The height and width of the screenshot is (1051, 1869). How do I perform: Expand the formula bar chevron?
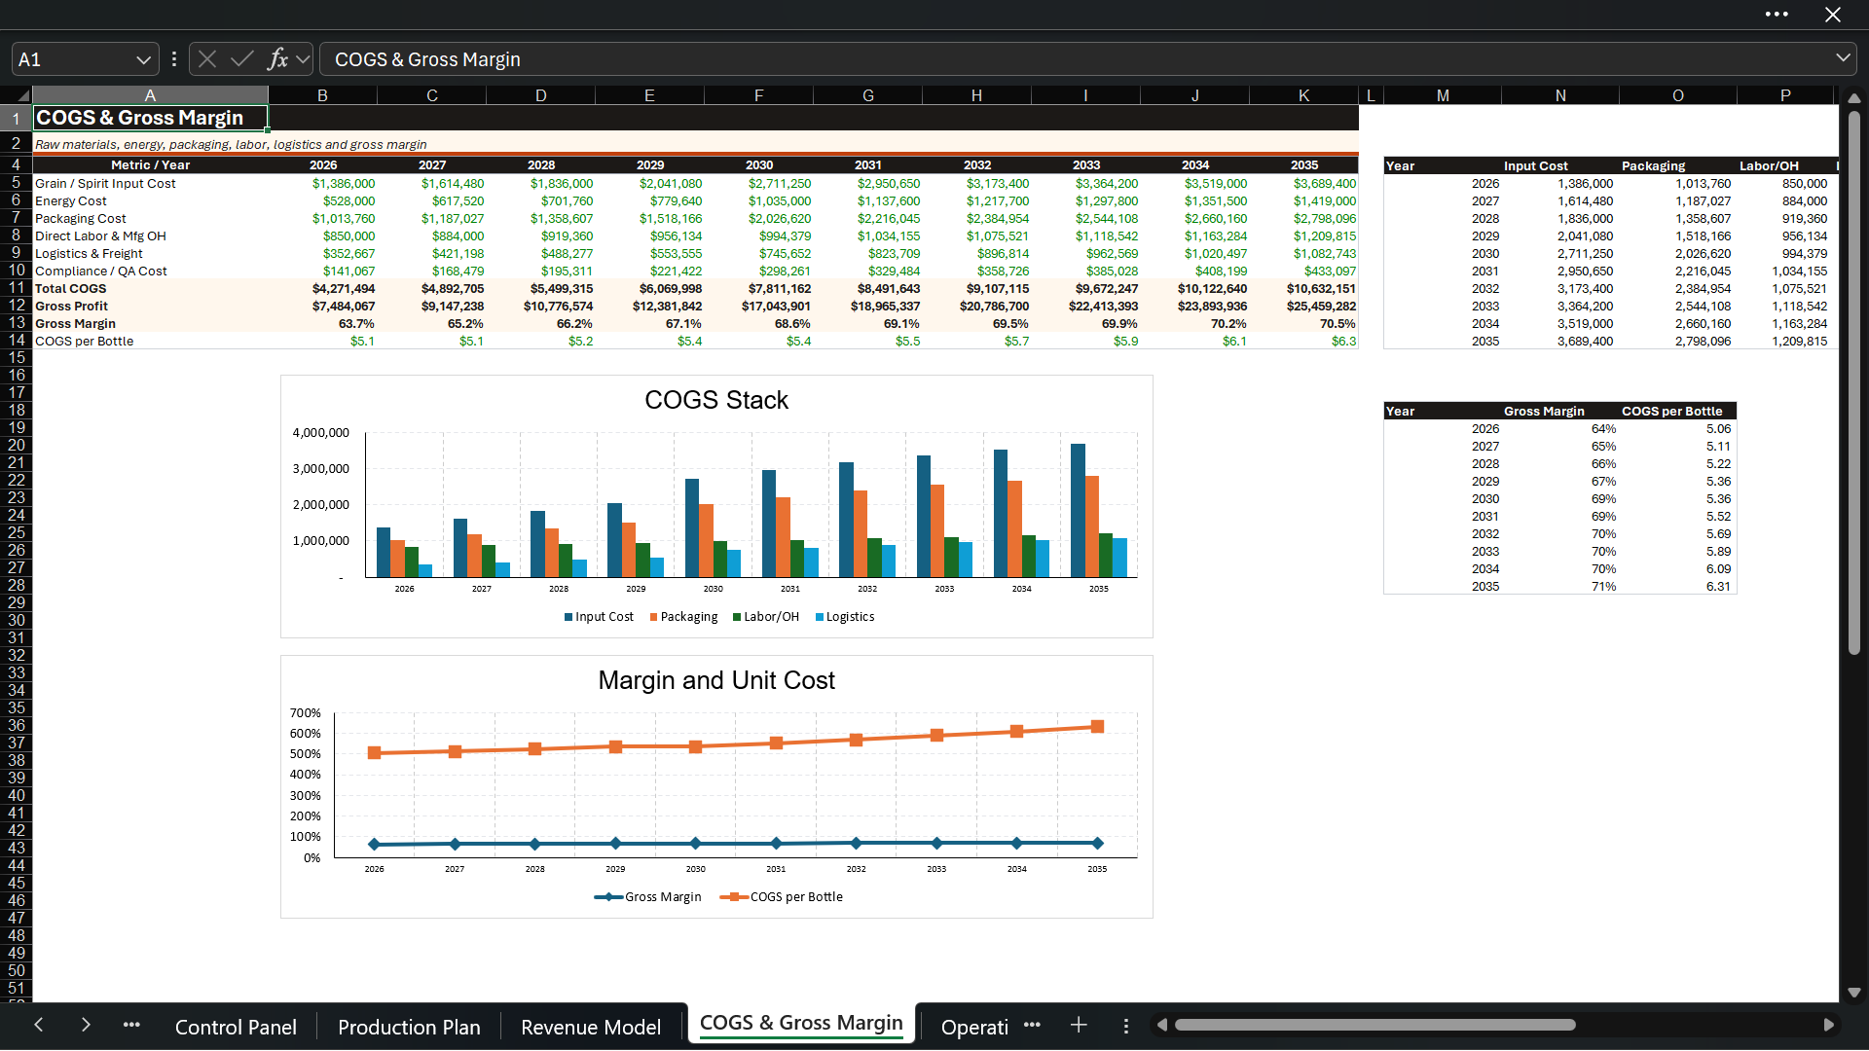coord(1843,58)
